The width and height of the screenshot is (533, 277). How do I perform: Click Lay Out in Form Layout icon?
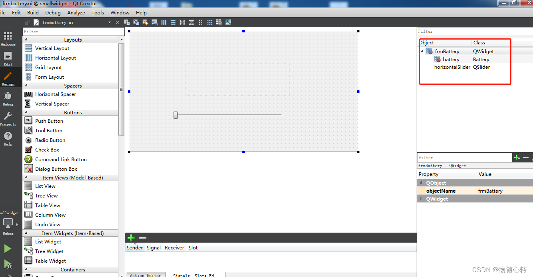pyautogui.click(x=201, y=22)
